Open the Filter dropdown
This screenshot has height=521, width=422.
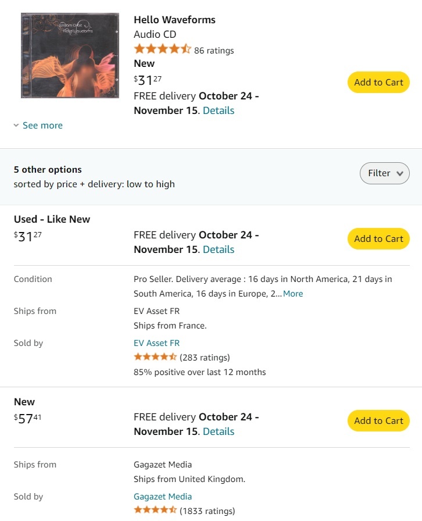384,173
